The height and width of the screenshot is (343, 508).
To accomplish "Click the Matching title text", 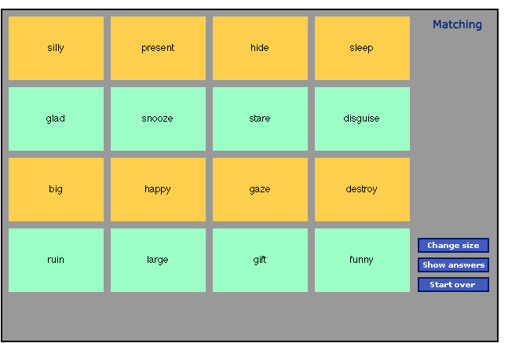I will point(457,25).
